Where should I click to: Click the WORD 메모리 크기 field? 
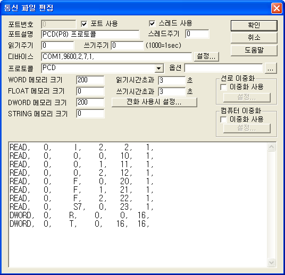click(x=90, y=80)
